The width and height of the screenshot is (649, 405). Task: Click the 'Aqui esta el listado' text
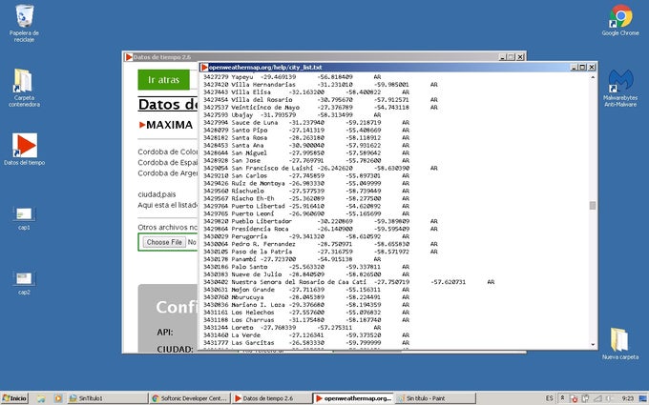(168, 205)
